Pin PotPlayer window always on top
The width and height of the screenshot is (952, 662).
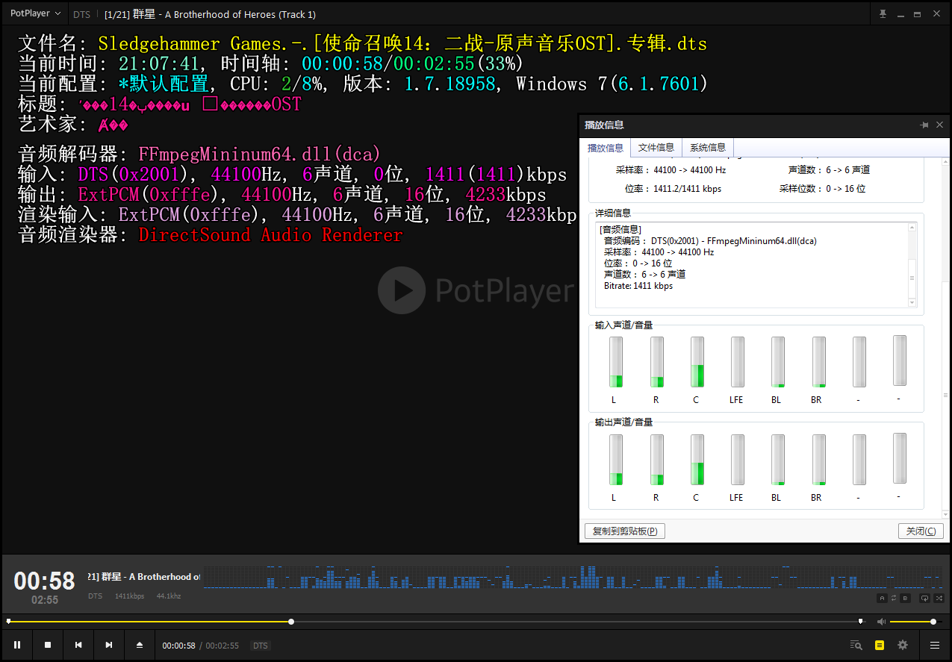pos(883,14)
